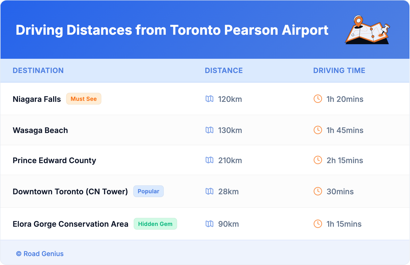Click the clock icon beside 1h 20mins

[318, 99]
